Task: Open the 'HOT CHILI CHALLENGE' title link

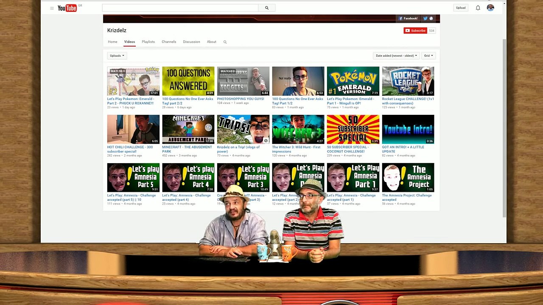Action: [130, 150]
